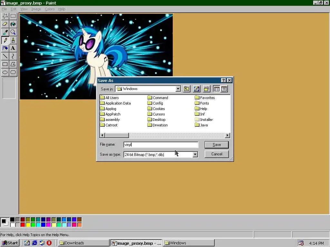
Task: Select the Catroot folder
Action: [x=109, y=125]
